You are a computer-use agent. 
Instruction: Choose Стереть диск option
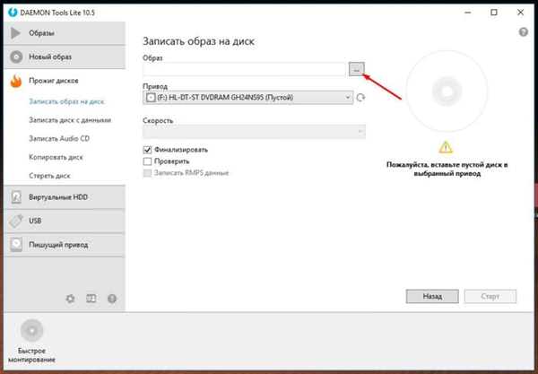point(49,176)
